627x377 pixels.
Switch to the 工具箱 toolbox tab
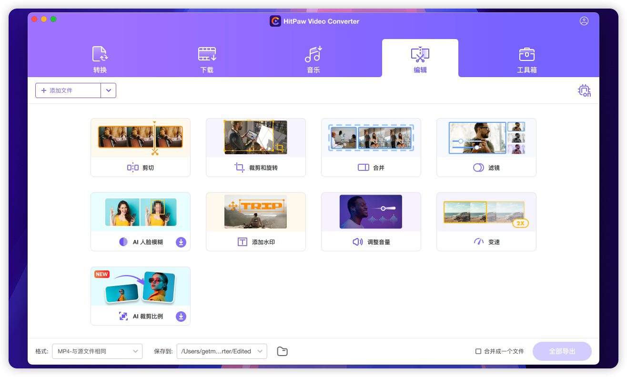(526, 60)
